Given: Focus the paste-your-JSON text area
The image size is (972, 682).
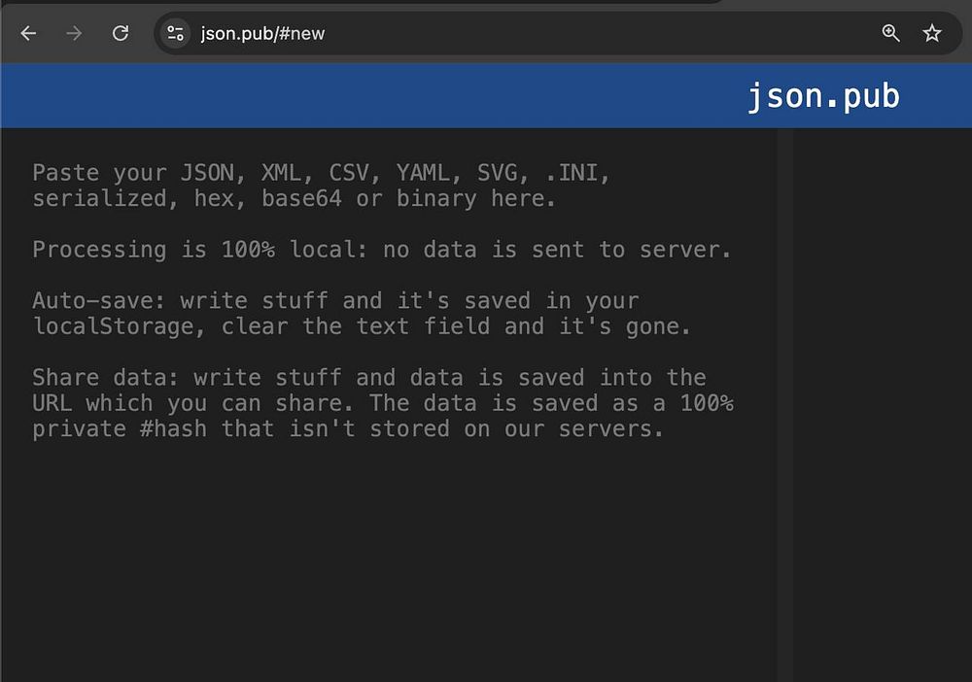Looking at the screenshot, I should coord(389,405).
